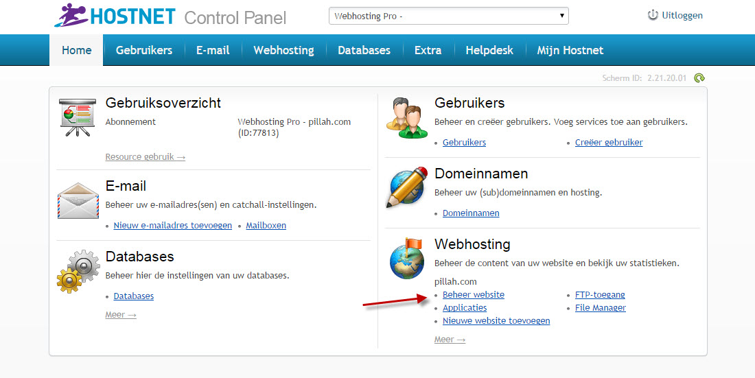Open the FTP-toegang link

pyautogui.click(x=600, y=295)
